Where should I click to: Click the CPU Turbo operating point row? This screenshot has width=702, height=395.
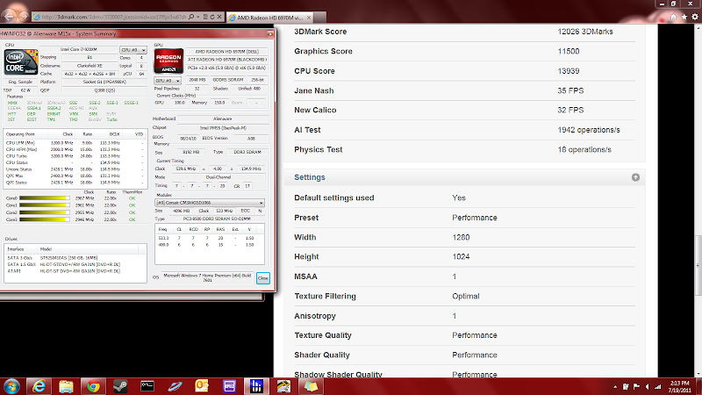(75, 156)
